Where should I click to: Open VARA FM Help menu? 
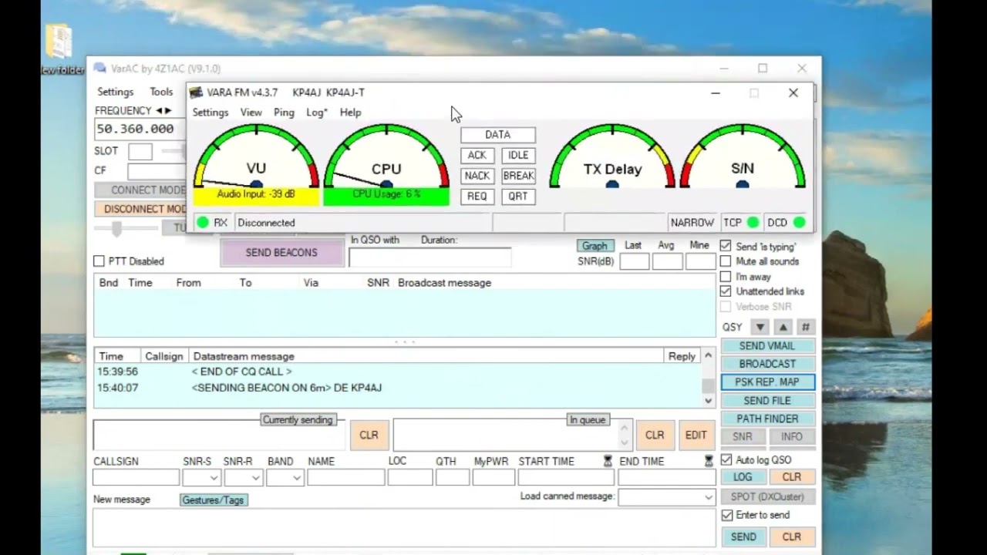click(350, 113)
